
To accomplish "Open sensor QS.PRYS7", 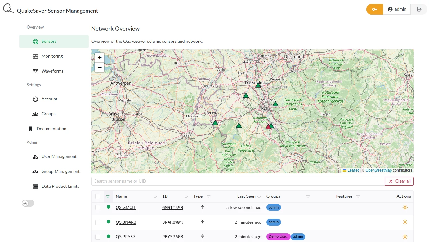I will [x=126, y=237].
